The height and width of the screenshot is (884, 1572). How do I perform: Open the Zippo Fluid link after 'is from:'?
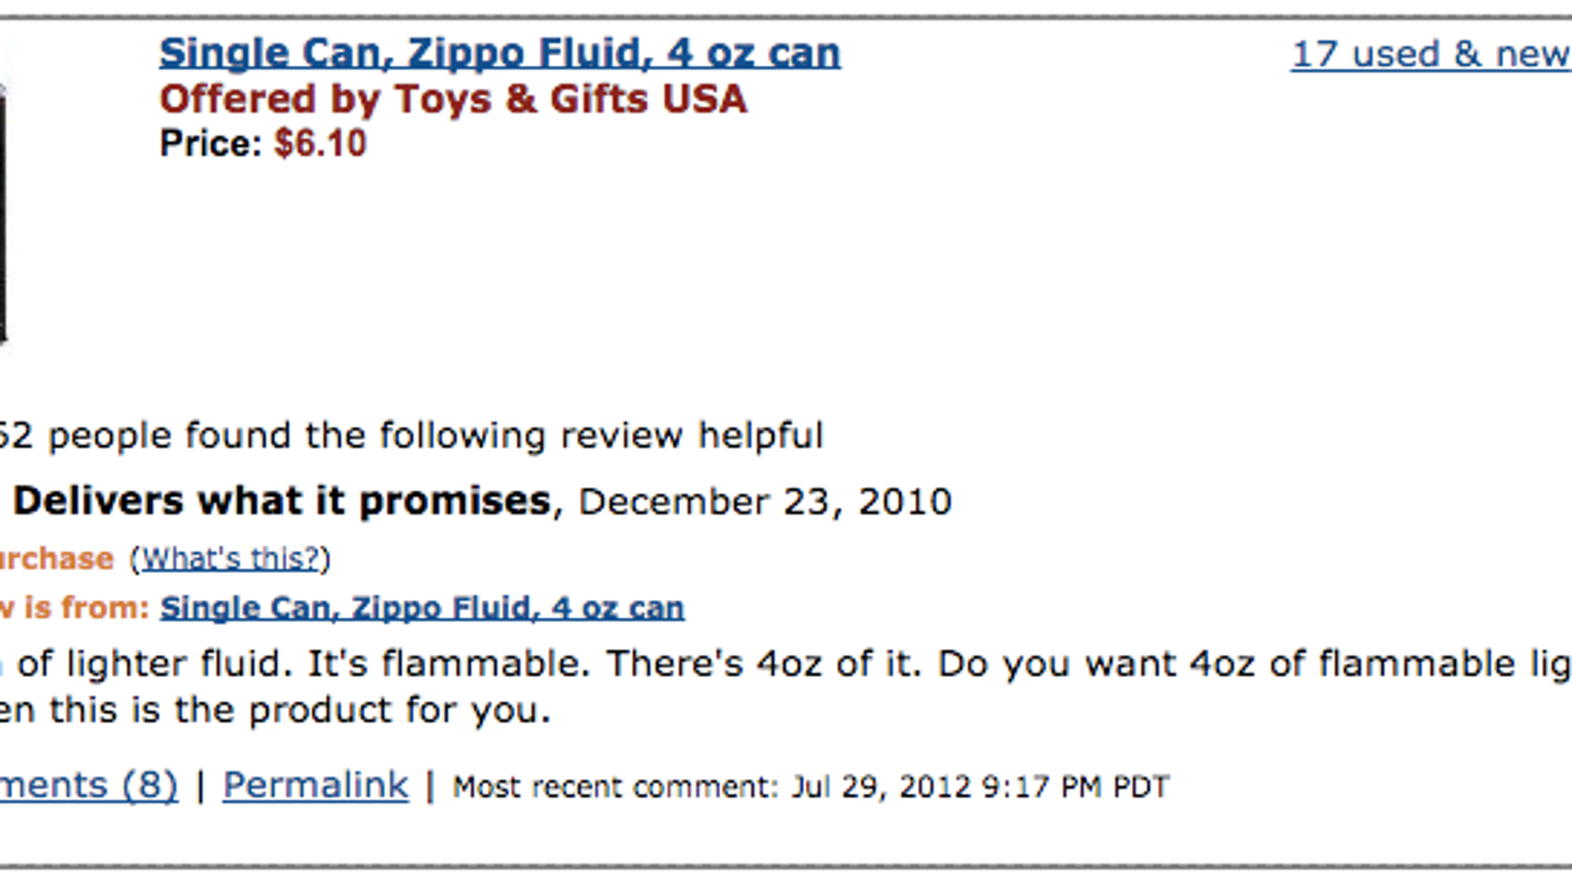click(422, 608)
